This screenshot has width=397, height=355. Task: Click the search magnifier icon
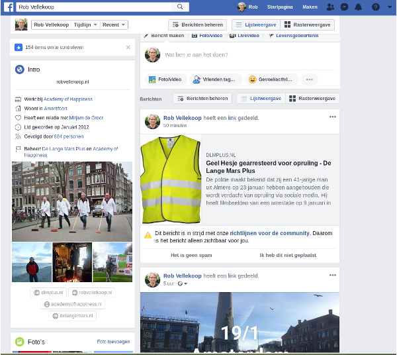(x=180, y=7)
